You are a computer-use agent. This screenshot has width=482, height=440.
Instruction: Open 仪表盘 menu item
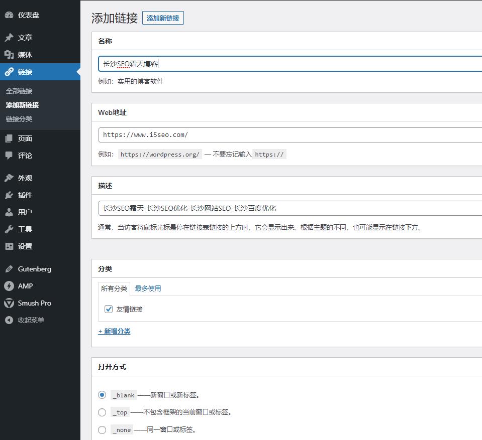pos(29,15)
